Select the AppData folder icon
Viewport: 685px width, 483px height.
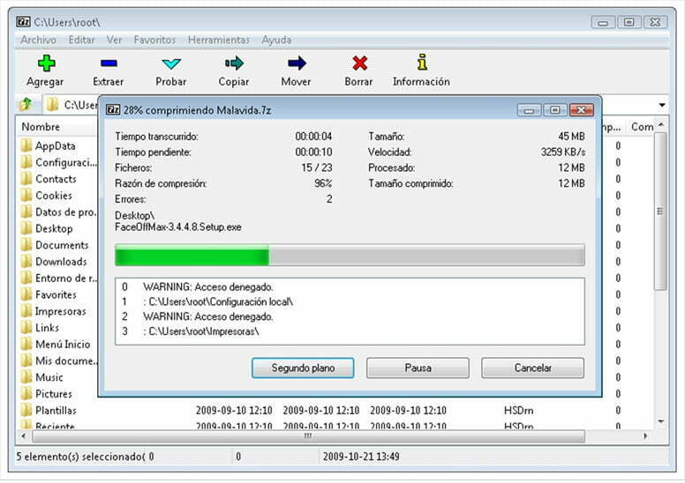pos(26,145)
